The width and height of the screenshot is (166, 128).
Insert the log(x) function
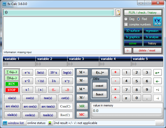[67, 73]
